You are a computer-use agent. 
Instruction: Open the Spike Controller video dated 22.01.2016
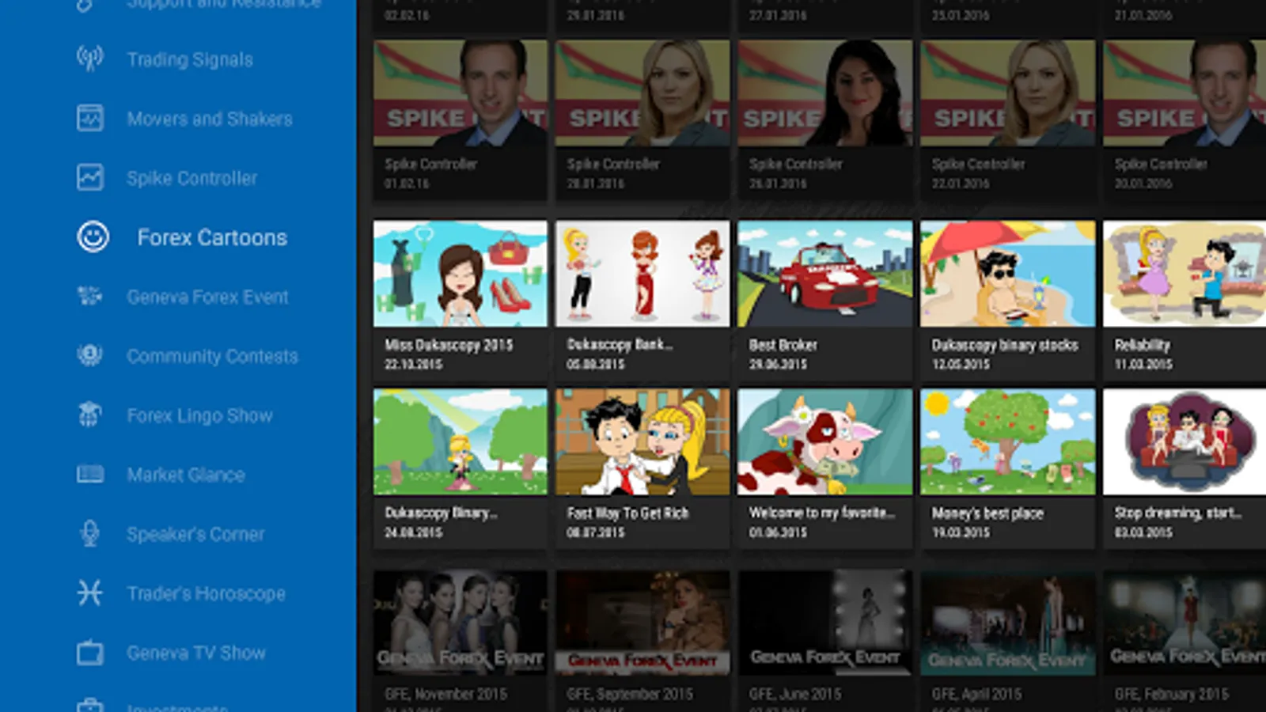tap(1007, 93)
